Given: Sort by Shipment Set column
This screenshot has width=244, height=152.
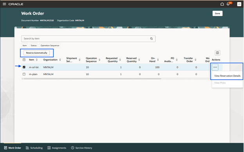Looking at the screenshot, I should 79,60.
